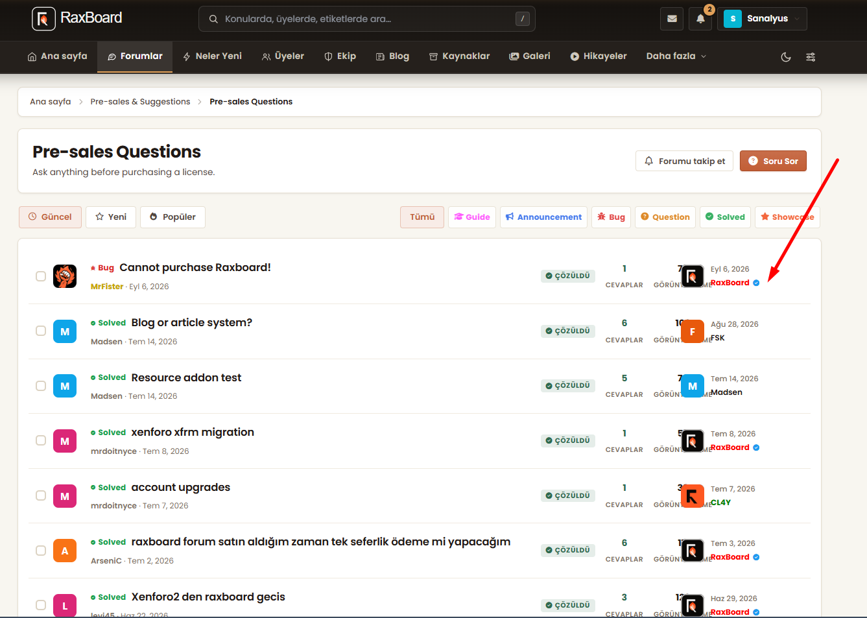Filter threads by Question prefix
Screen dimensions: 867x618
pyautogui.click(x=665, y=217)
